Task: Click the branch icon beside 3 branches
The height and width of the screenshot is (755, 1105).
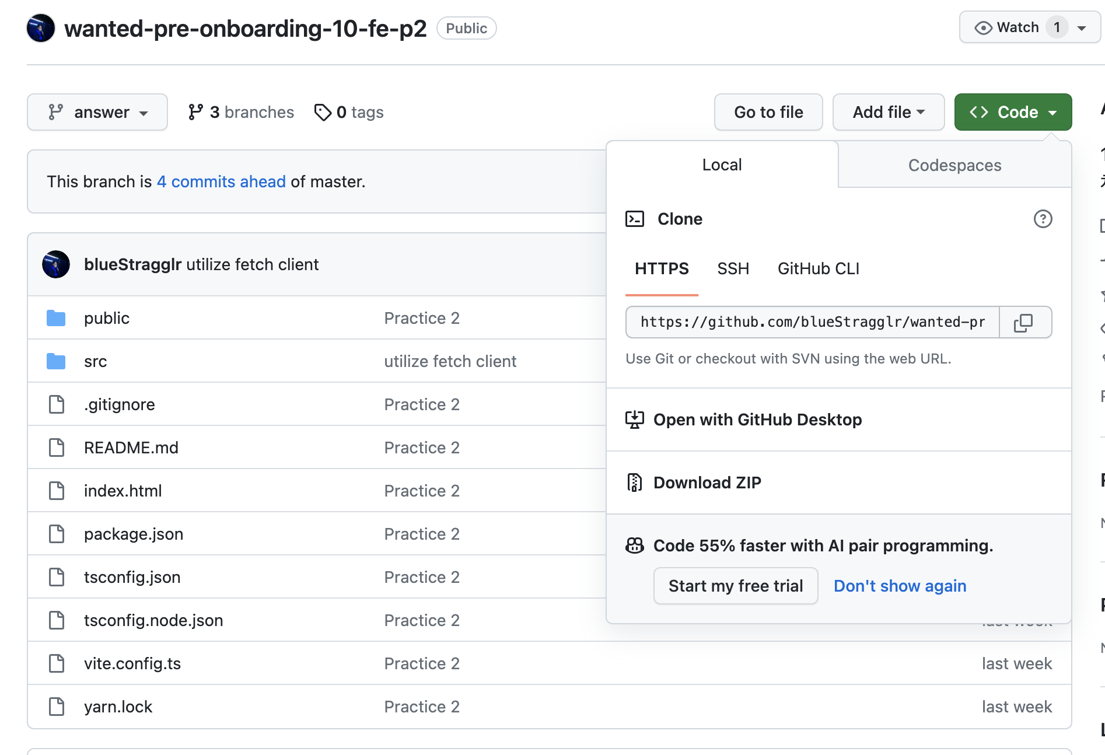Action: 195,112
